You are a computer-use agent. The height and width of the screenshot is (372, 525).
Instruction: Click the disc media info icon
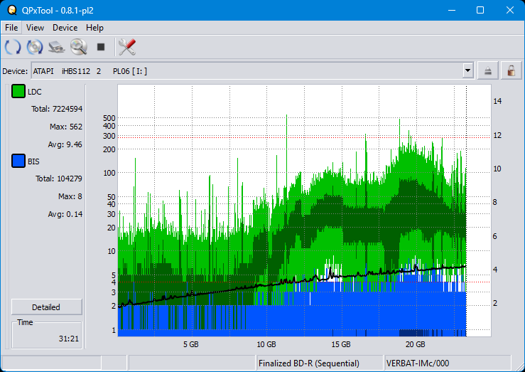(35, 47)
